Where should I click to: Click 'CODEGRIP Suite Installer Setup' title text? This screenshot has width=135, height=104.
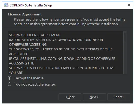point(31,5)
